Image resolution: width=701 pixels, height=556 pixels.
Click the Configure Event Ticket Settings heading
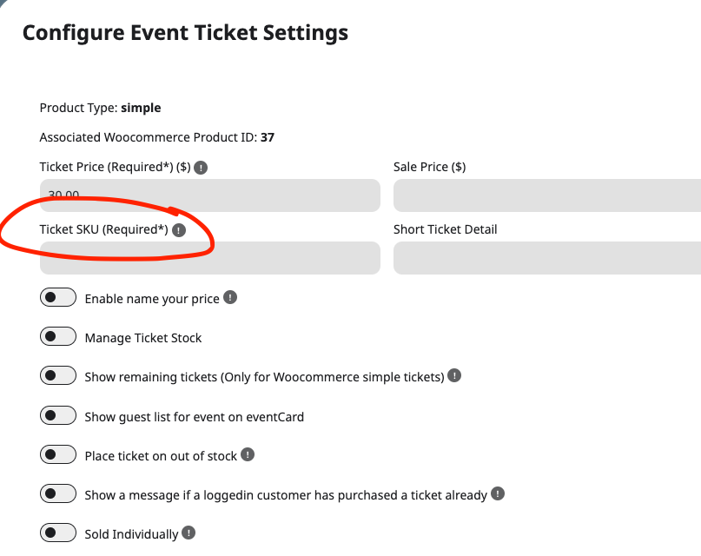(185, 33)
